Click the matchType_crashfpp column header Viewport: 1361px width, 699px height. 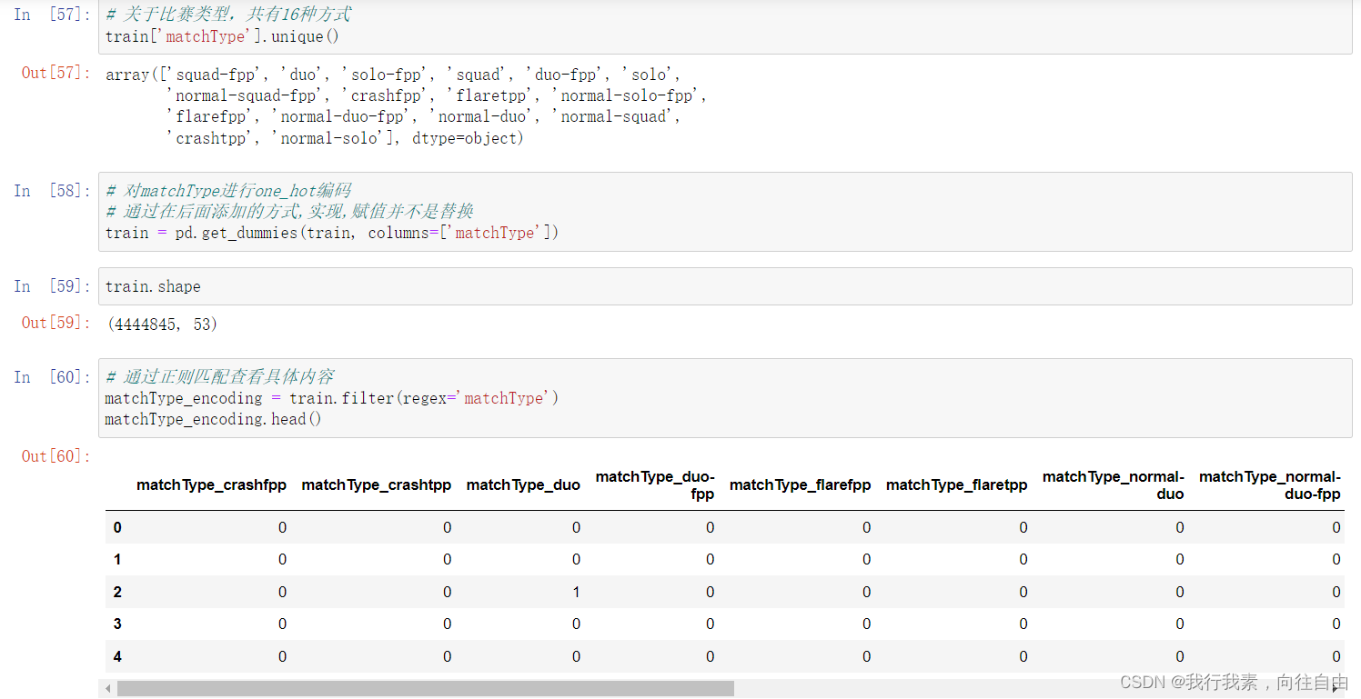pos(211,485)
